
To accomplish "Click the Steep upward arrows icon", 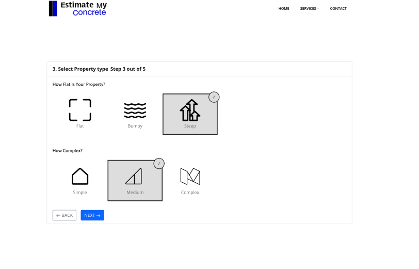I will 189,110.
